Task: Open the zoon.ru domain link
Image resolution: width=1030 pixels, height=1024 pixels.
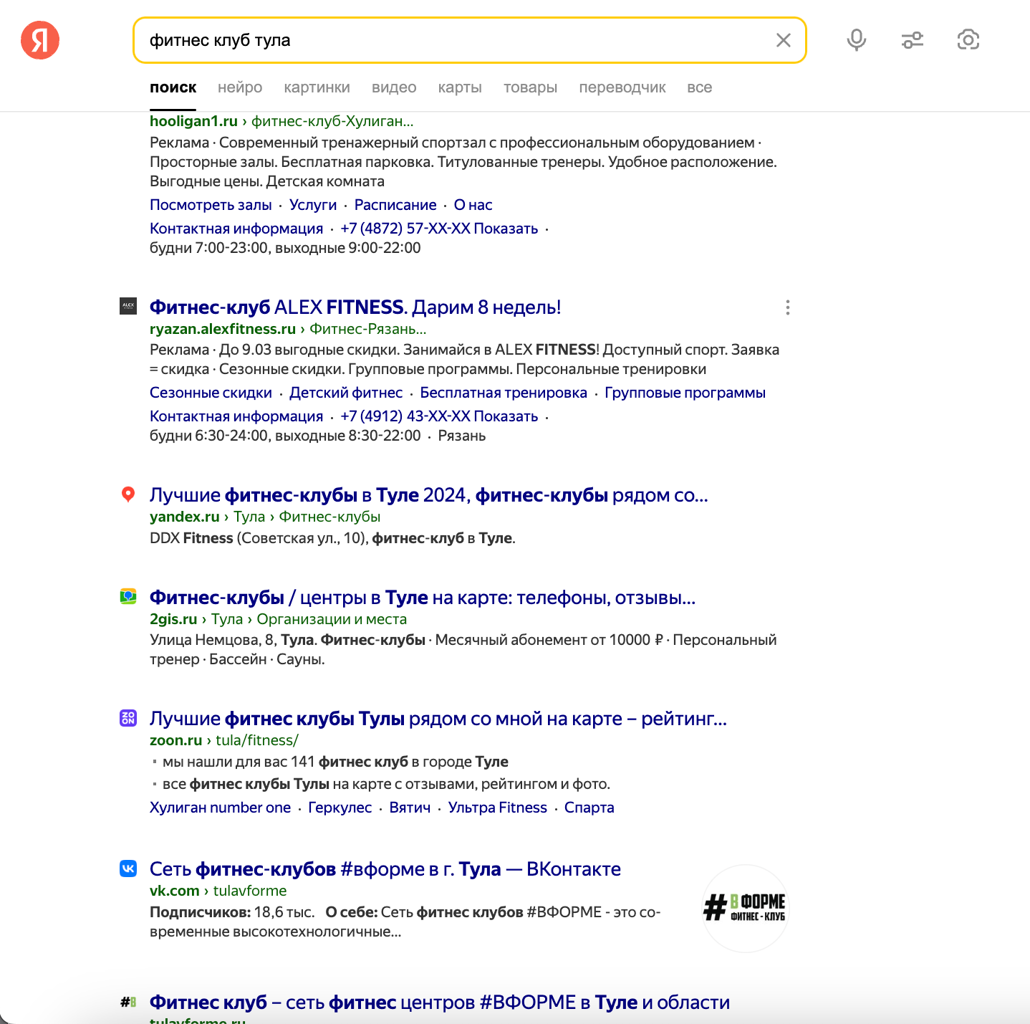Action: coord(176,740)
